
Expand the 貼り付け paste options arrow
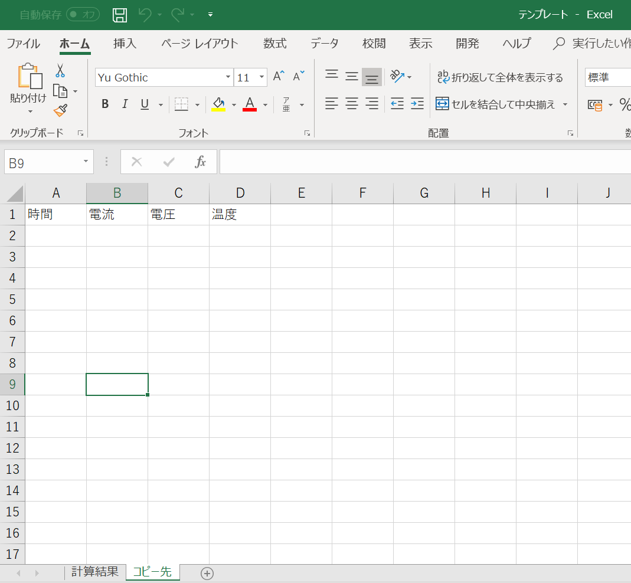[x=30, y=112]
